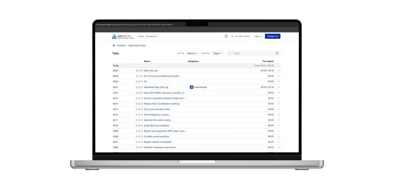394x189 pixels.
Task: Open the Sort By Newest dropdown
Action: pos(192,53)
